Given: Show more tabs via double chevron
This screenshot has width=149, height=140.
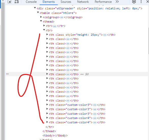Looking at the screenshot, I should [117, 2].
